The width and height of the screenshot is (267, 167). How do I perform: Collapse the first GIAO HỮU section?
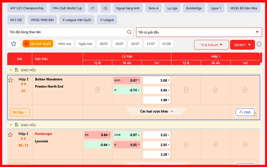click(11, 70)
